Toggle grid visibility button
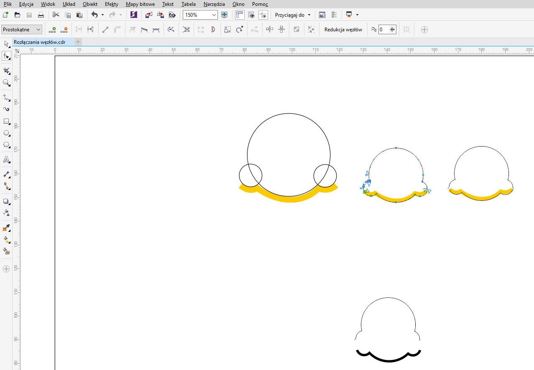 click(x=251, y=15)
